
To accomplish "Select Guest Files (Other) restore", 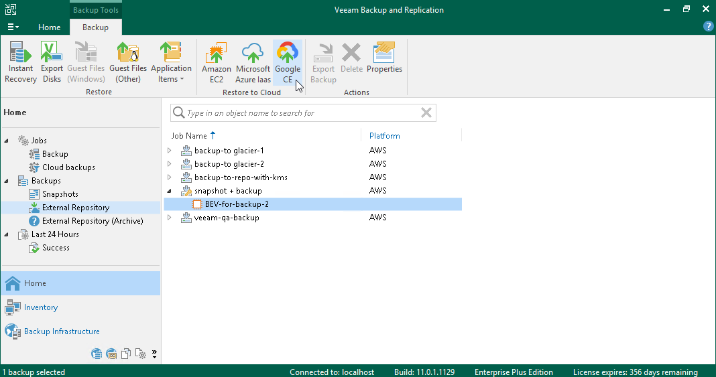I will coord(128,62).
